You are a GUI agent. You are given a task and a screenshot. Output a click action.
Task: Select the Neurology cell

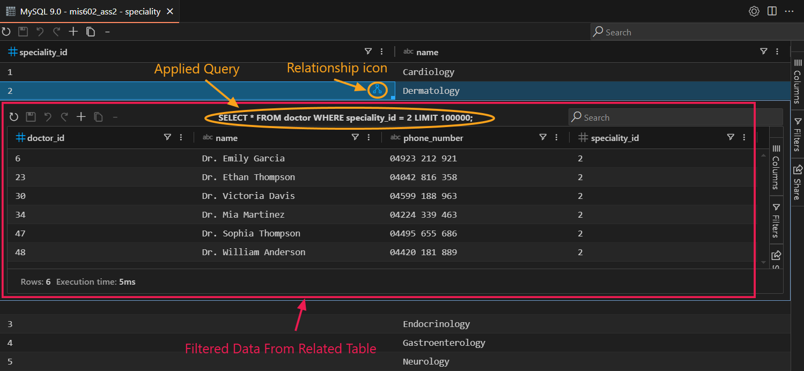tap(593, 361)
